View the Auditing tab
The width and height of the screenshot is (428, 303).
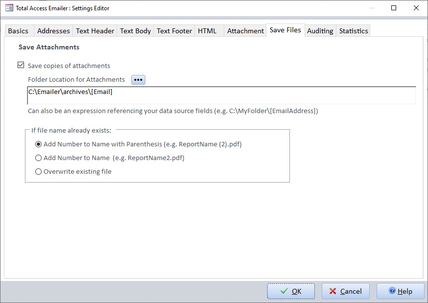coord(320,31)
